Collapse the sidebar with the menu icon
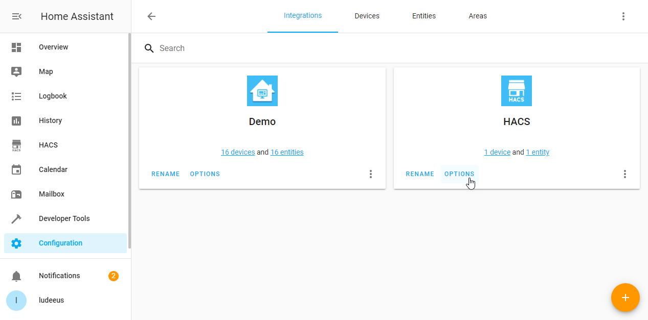 [x=16, y=16]
